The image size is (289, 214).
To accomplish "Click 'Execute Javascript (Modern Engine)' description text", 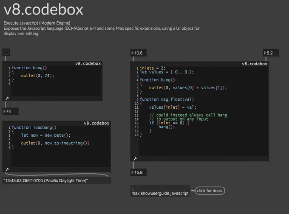I will tap(37, 23).
